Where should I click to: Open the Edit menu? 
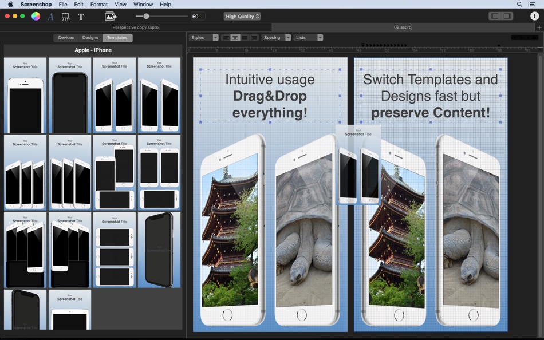[79, 4]
